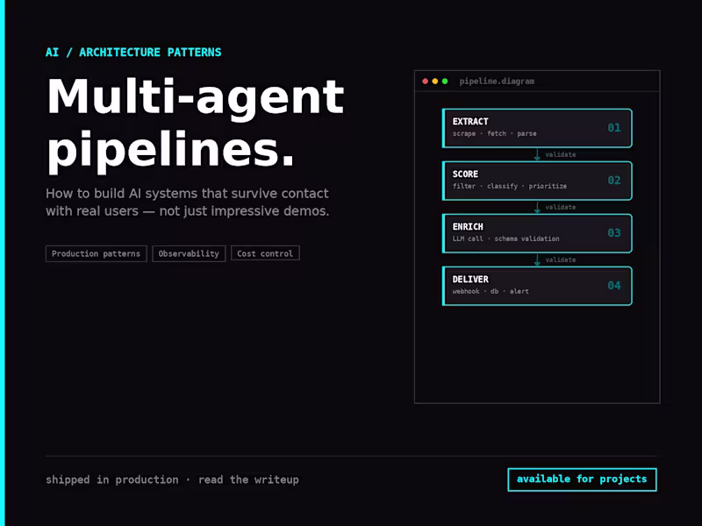Toggle the Cost control tag
Viewport: 702px width, 526px height.
[x=265, y=253]
